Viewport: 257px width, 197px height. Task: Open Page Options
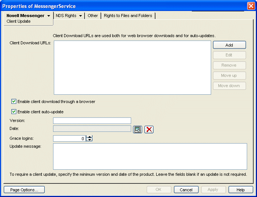[x=24, y=190]
